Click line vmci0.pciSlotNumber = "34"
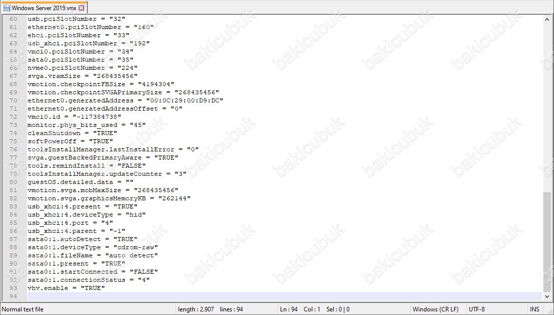The width and height of the screenshot is (554, 315). point(81,51)
